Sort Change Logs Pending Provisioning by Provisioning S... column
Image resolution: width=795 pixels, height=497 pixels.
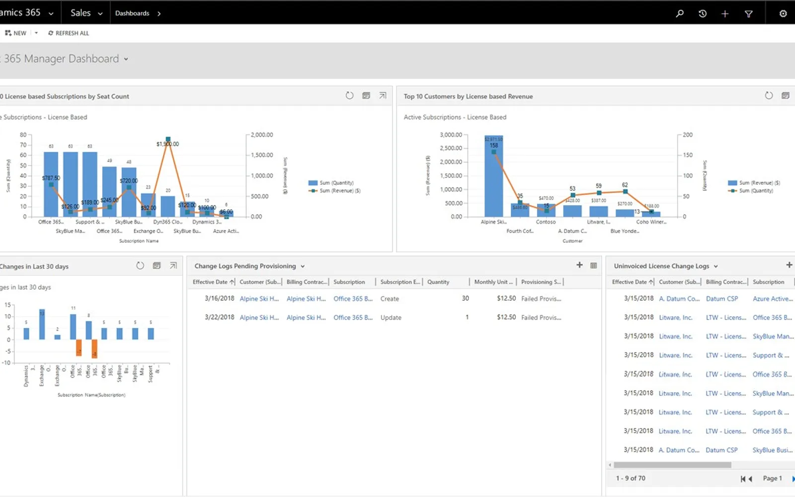(541, 282)
